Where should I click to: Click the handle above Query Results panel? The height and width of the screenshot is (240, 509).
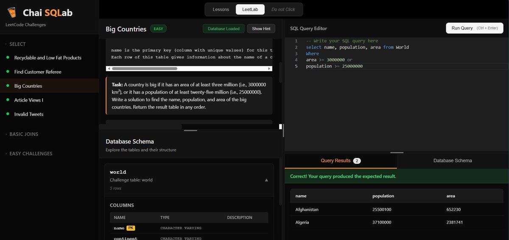point(397,152)
